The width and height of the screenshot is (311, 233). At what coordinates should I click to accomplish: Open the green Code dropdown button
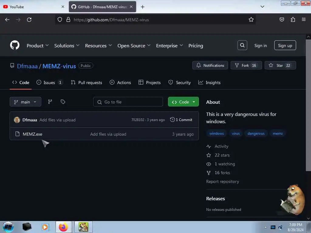tap(183, 102)
